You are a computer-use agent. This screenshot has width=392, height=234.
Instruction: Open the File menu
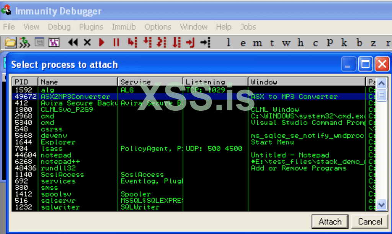click(9, 27)
